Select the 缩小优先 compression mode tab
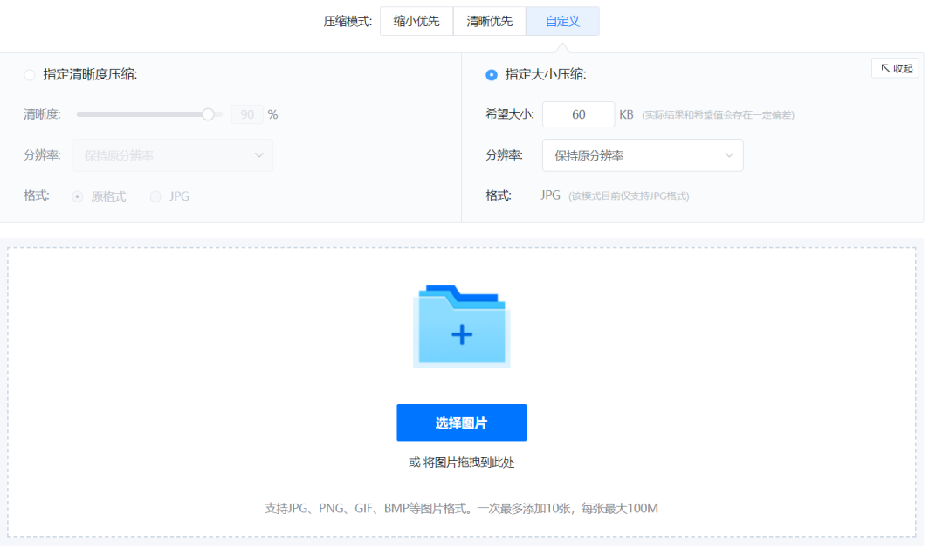The width and height of the screenshot is (943, 549). pos(416,22)
